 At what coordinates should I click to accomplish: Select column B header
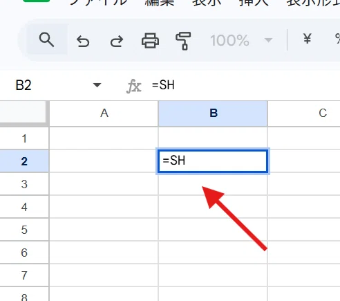pos(213,113)
